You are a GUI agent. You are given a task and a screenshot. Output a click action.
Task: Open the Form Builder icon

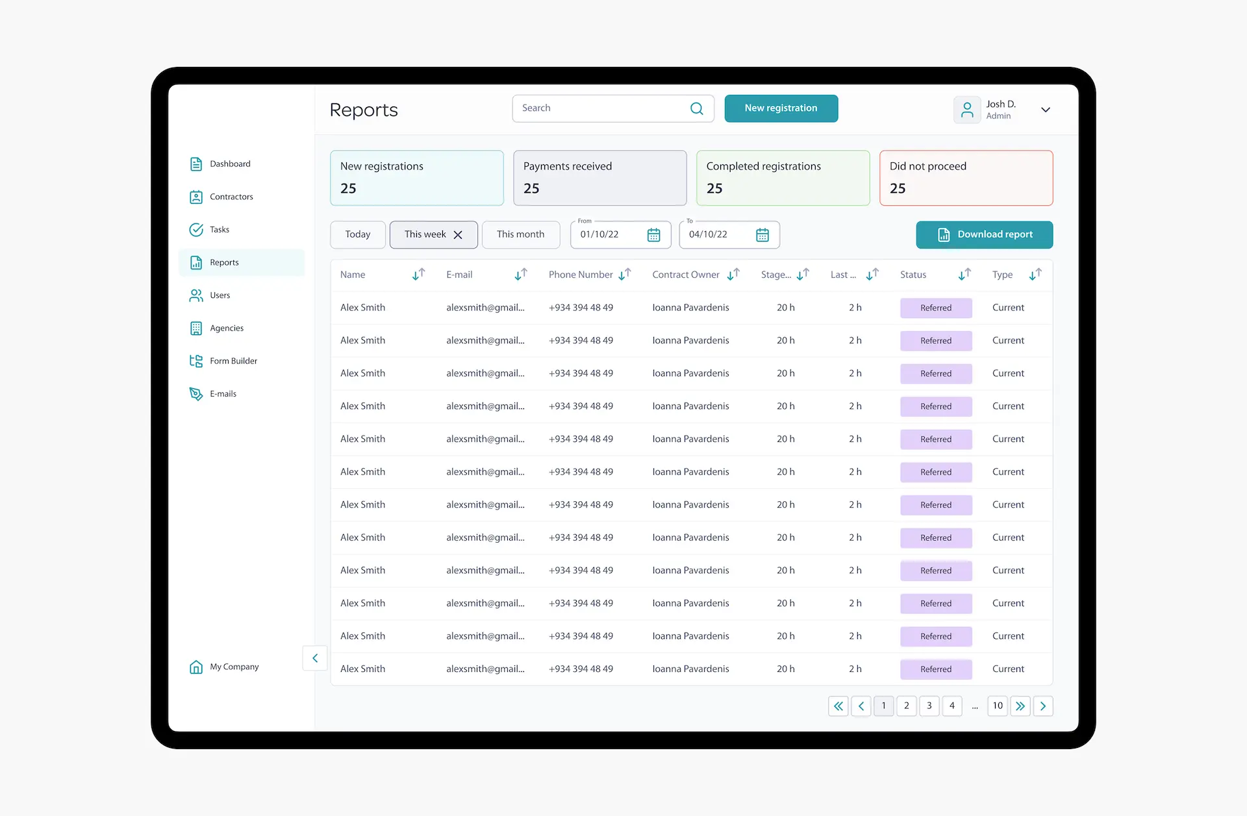(x=197, y=361)
